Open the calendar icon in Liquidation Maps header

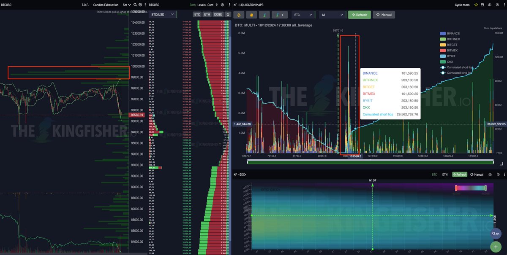[x=482, y=5]
